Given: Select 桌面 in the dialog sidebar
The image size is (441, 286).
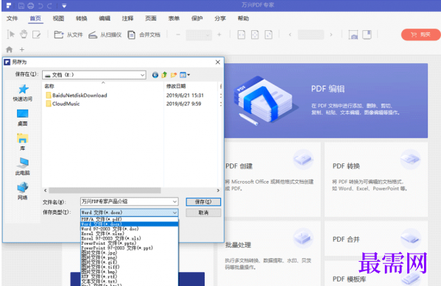Looking at the screenshot, I should (x=23, y=118).
